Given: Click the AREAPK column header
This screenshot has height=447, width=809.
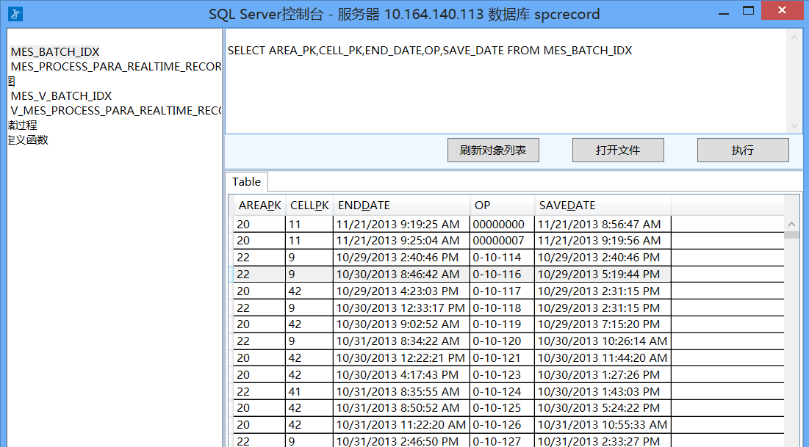Looking at the screenshot, I should [x=259, y=206].
